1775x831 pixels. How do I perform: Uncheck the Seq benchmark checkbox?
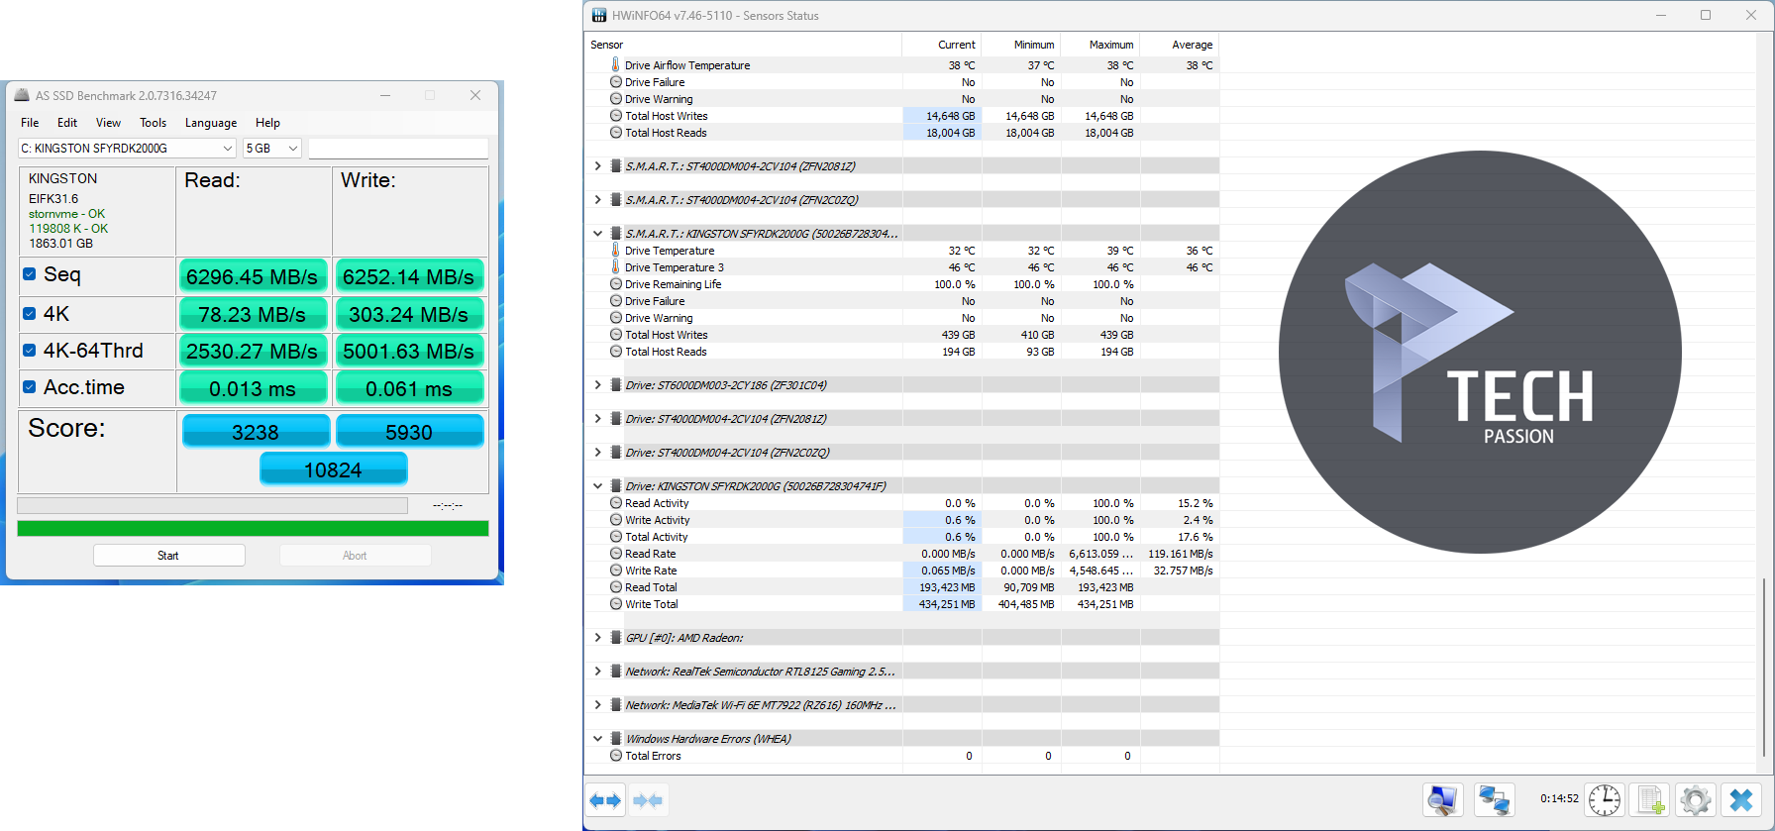(x=30, y=274)
